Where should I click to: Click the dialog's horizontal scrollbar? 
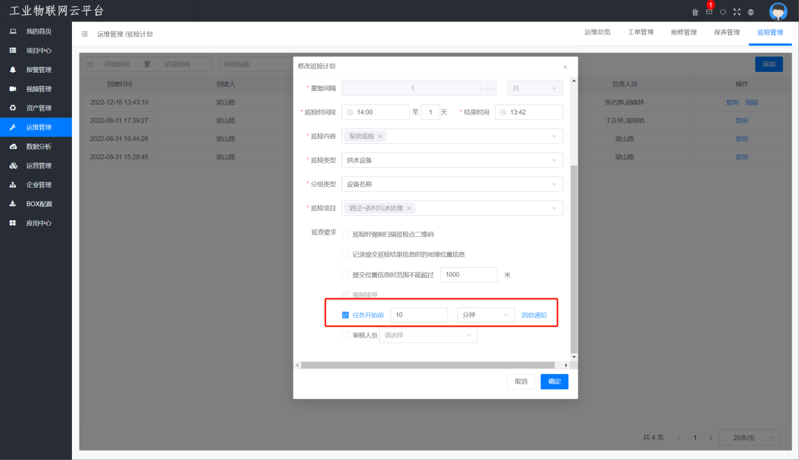pyautogui.click(x=431, y=365)
